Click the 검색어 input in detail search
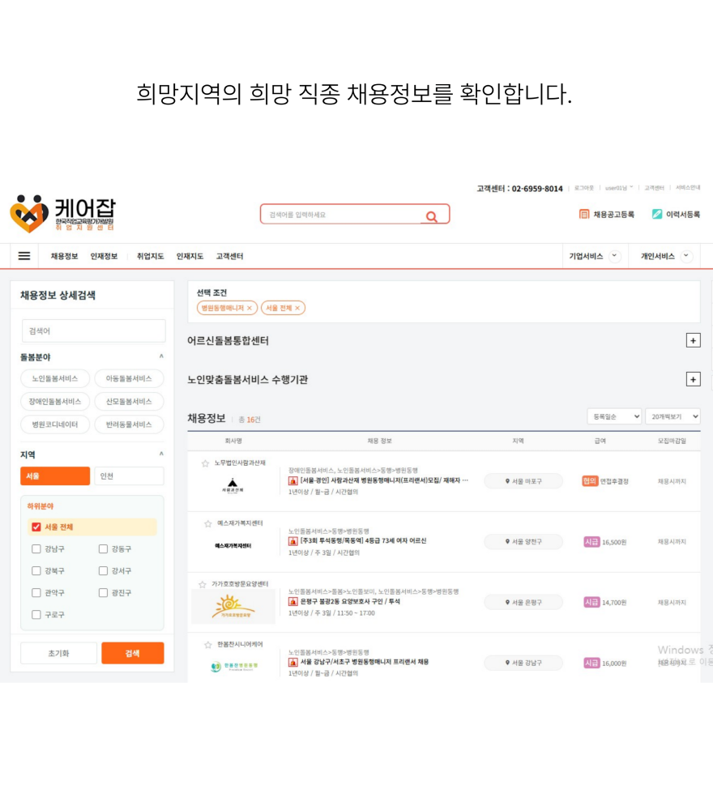Image resolution: width=713 pixels, height=802 pixels. coord(94,331)
